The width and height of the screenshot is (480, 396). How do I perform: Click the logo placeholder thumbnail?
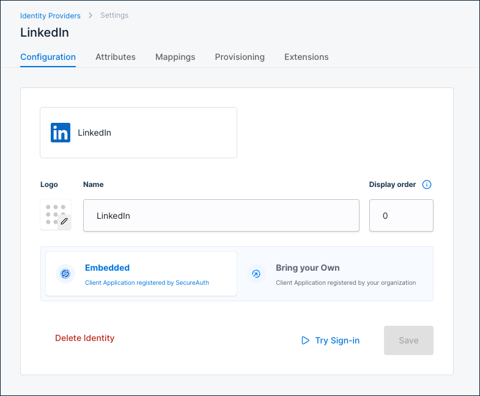[x=56, y=215]
